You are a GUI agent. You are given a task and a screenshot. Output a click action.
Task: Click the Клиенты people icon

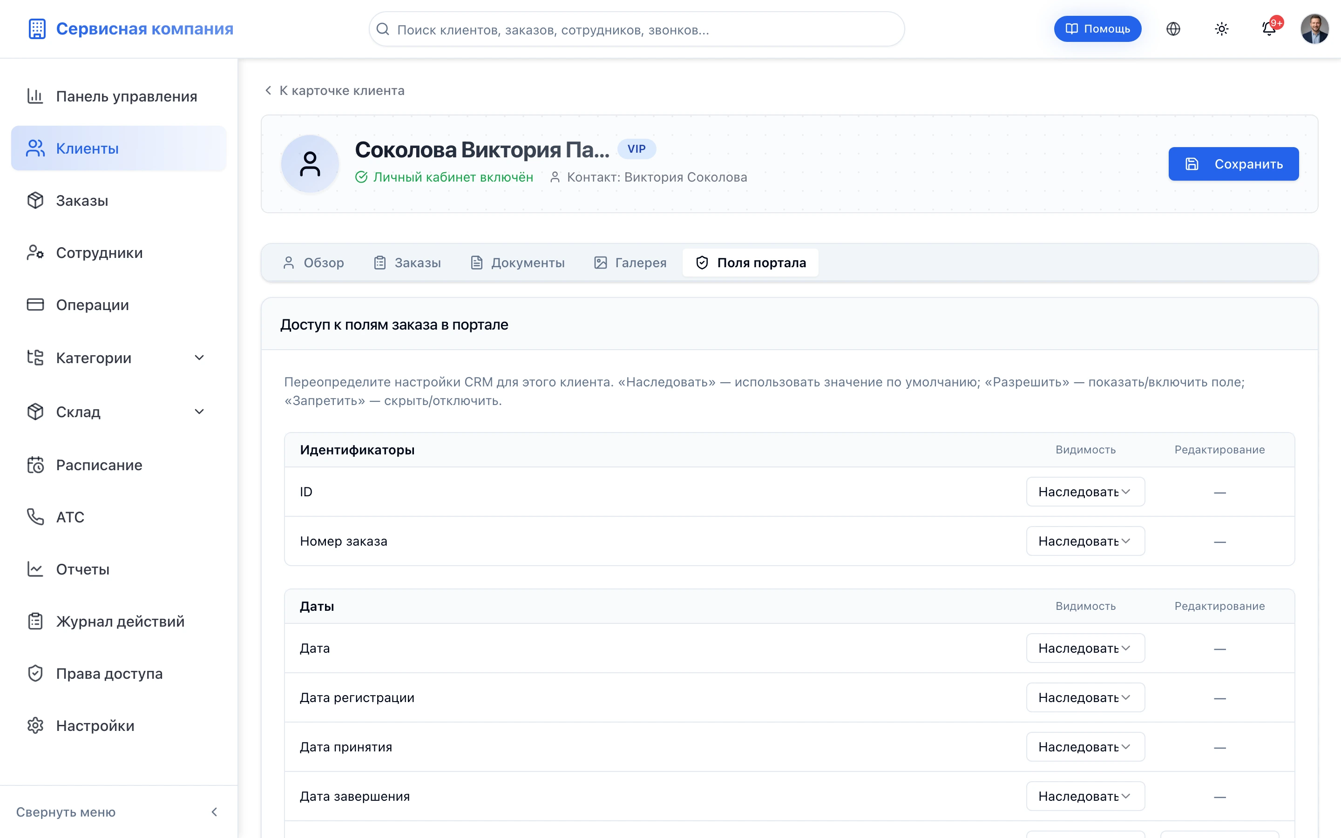point(35,148)
